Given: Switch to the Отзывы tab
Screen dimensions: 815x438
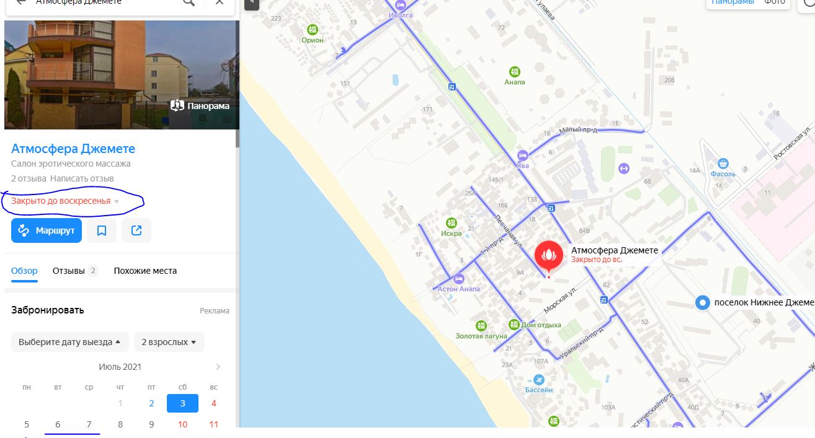Looking at the screenshot, I should [x=75, y=271].
